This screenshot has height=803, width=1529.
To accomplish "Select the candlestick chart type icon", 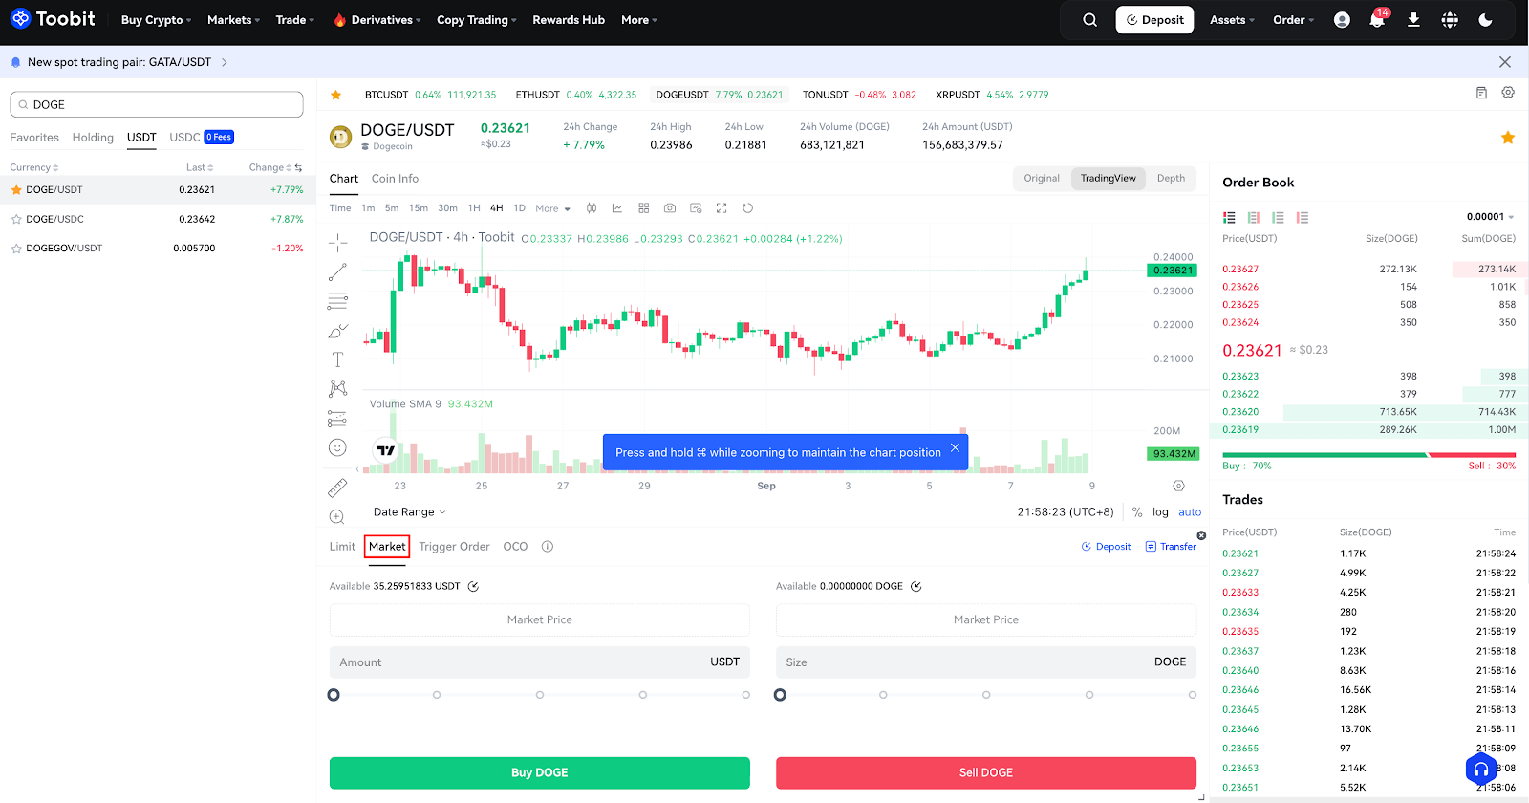I will tap(592, 208).
